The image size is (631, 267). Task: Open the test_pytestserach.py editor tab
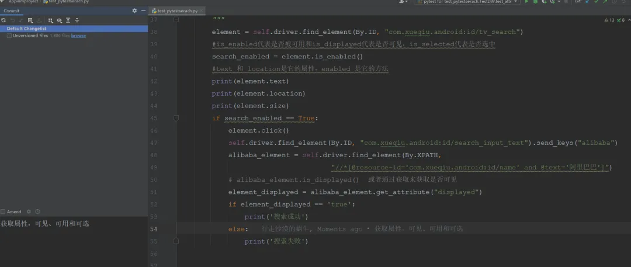177,11
